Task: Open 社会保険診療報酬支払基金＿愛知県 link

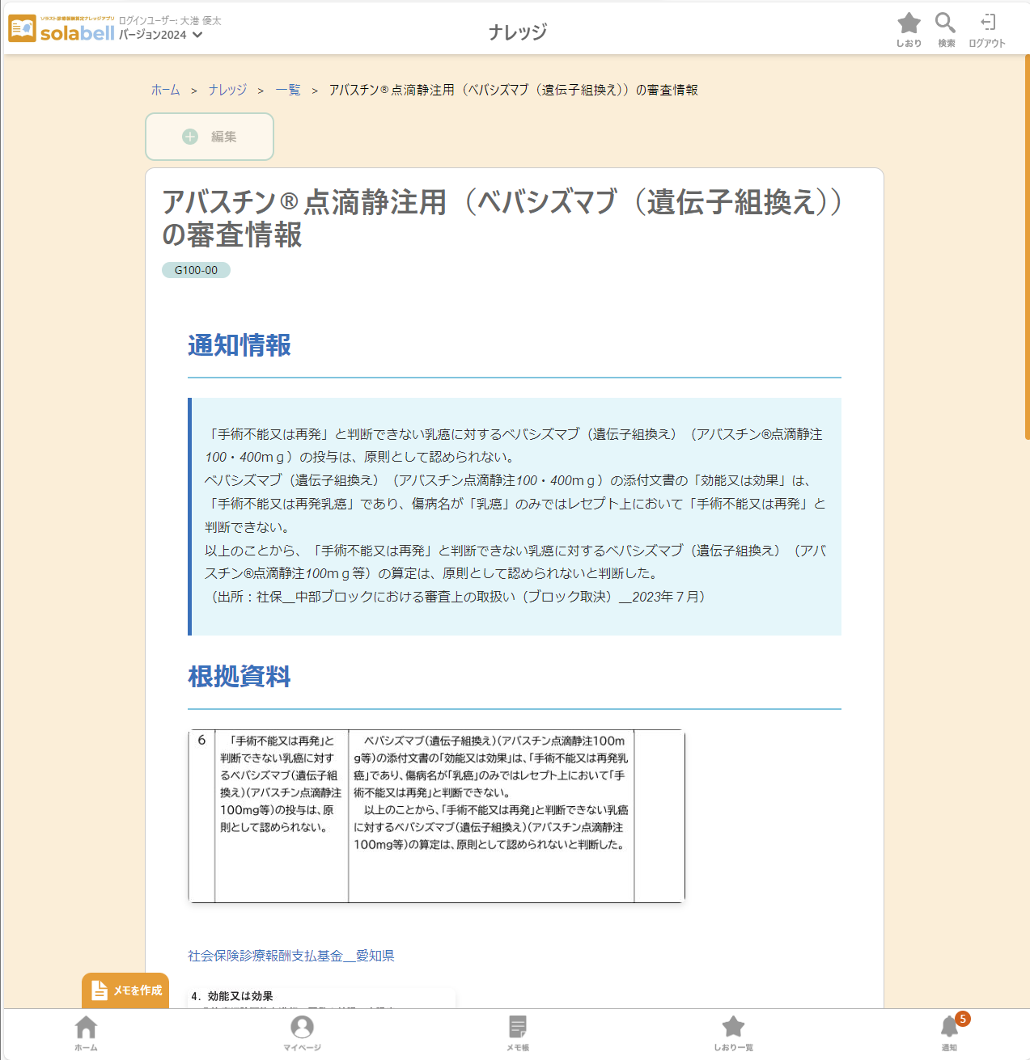Action: [290, 956]
